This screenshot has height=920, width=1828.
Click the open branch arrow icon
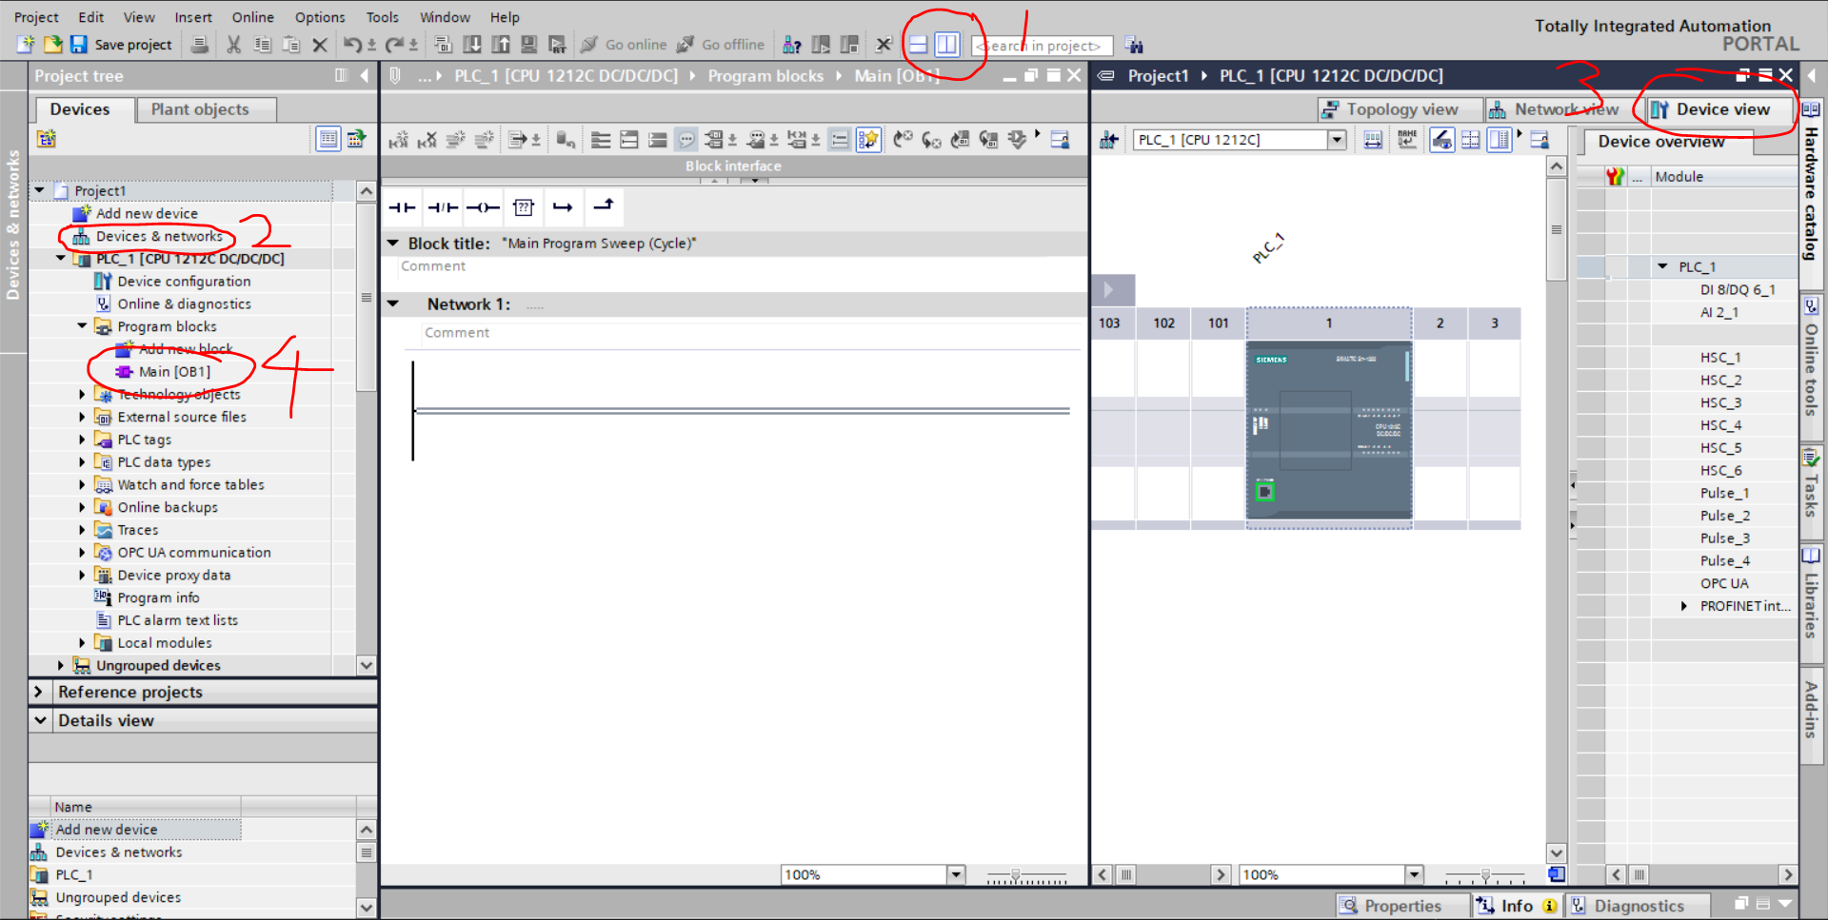[563, 207]
